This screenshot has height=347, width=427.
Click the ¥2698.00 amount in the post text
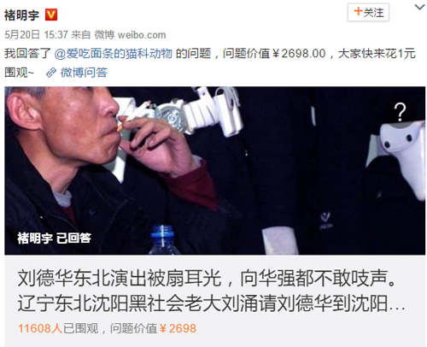tap(299, 54)
